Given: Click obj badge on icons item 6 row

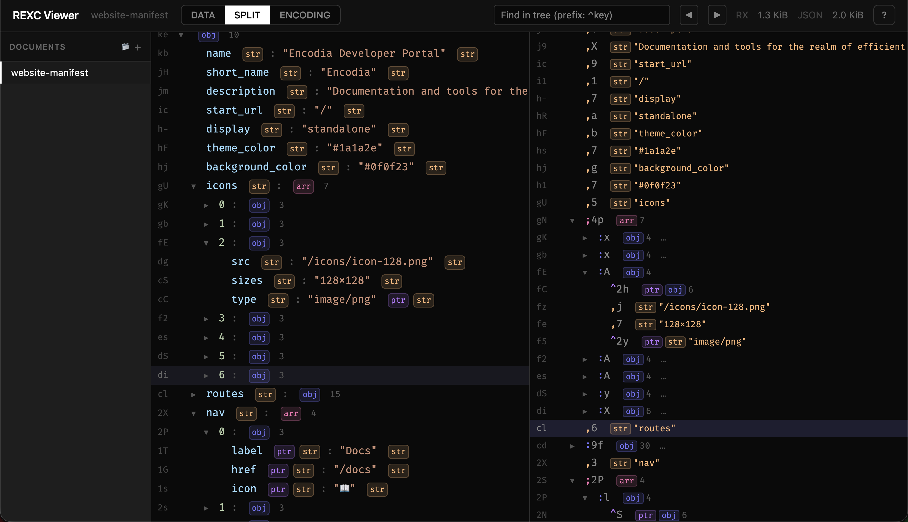Looking at the screenshot, I should 259,375.
